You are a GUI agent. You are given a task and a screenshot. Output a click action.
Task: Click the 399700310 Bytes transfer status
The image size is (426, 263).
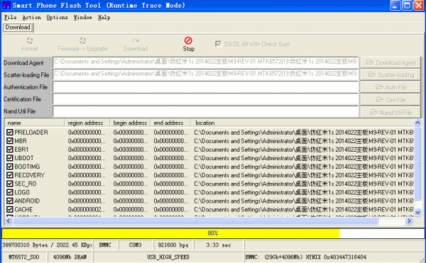pyautogui.click(x=47, y=245)
